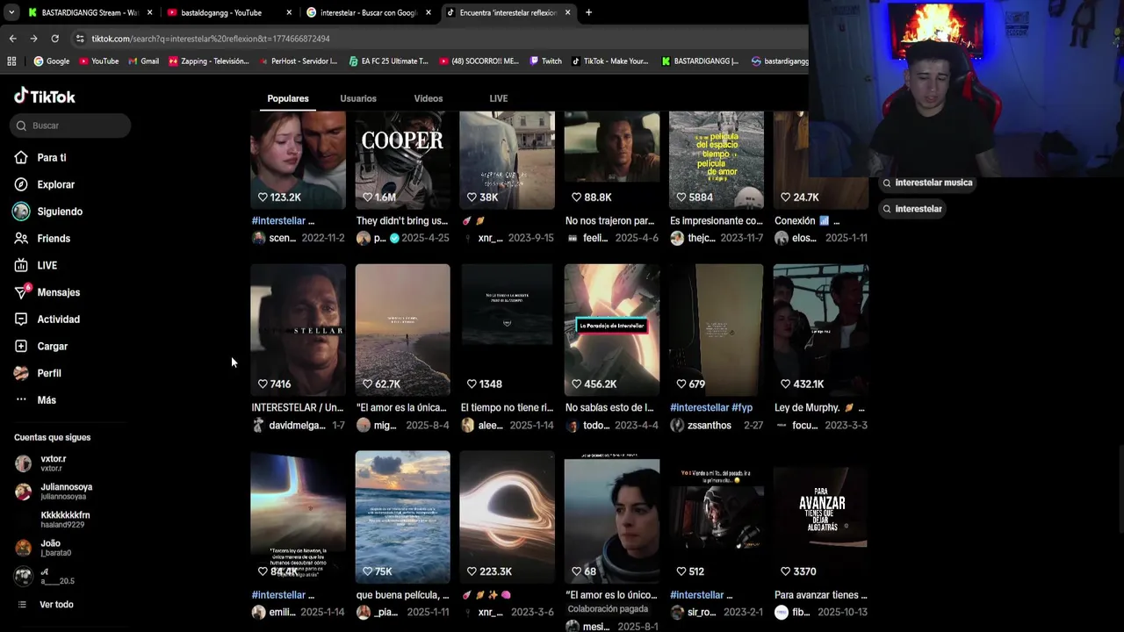Click the Buscar search field
The height and width of the screenshot is (632, 1124).
(x=71, y=126)
